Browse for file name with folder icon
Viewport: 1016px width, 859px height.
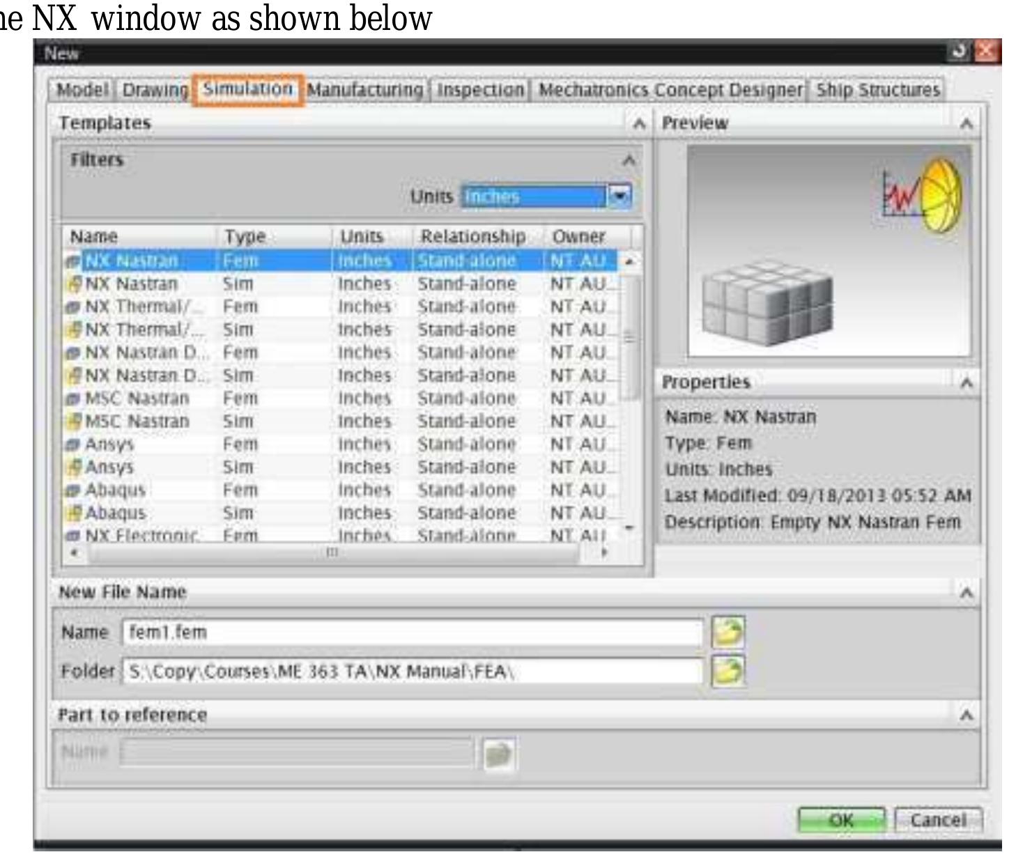click(x=728, y=633)
